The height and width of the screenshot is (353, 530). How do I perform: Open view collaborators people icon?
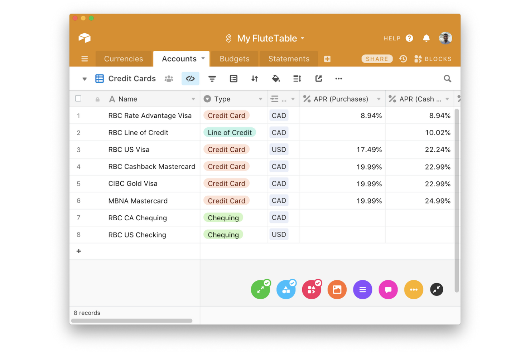point(169,79)
